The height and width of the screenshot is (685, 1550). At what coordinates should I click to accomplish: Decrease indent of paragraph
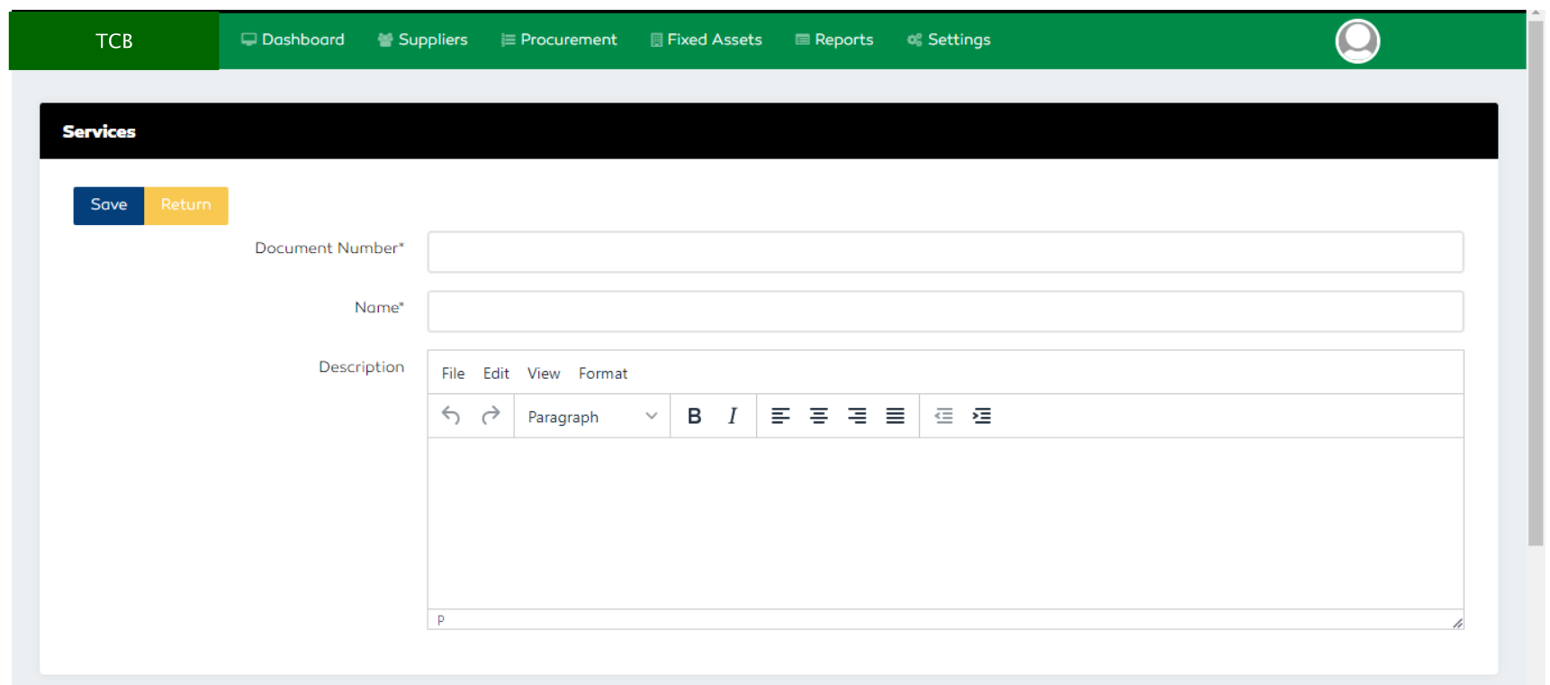point(943,416)
